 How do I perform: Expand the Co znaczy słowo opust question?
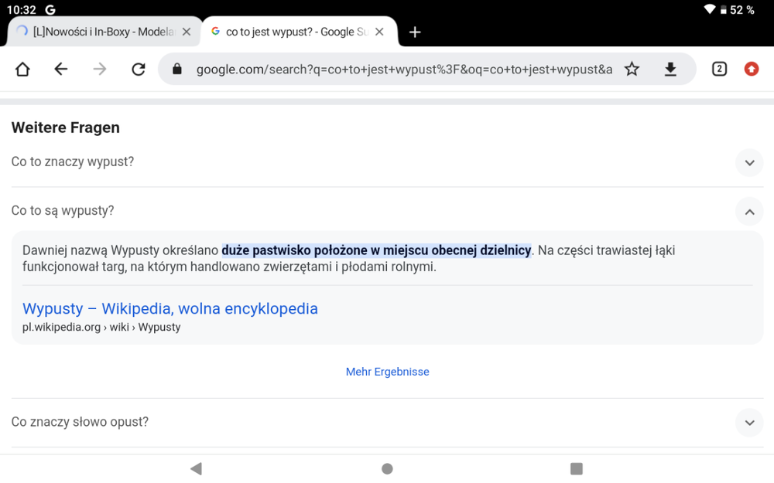pos(748,423)
